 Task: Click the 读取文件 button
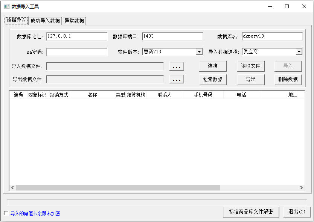tap(250, 66)
